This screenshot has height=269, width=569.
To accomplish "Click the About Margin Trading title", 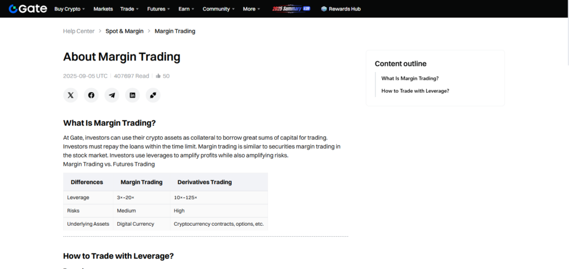I will pyautogui.click(x=122, y=57).
